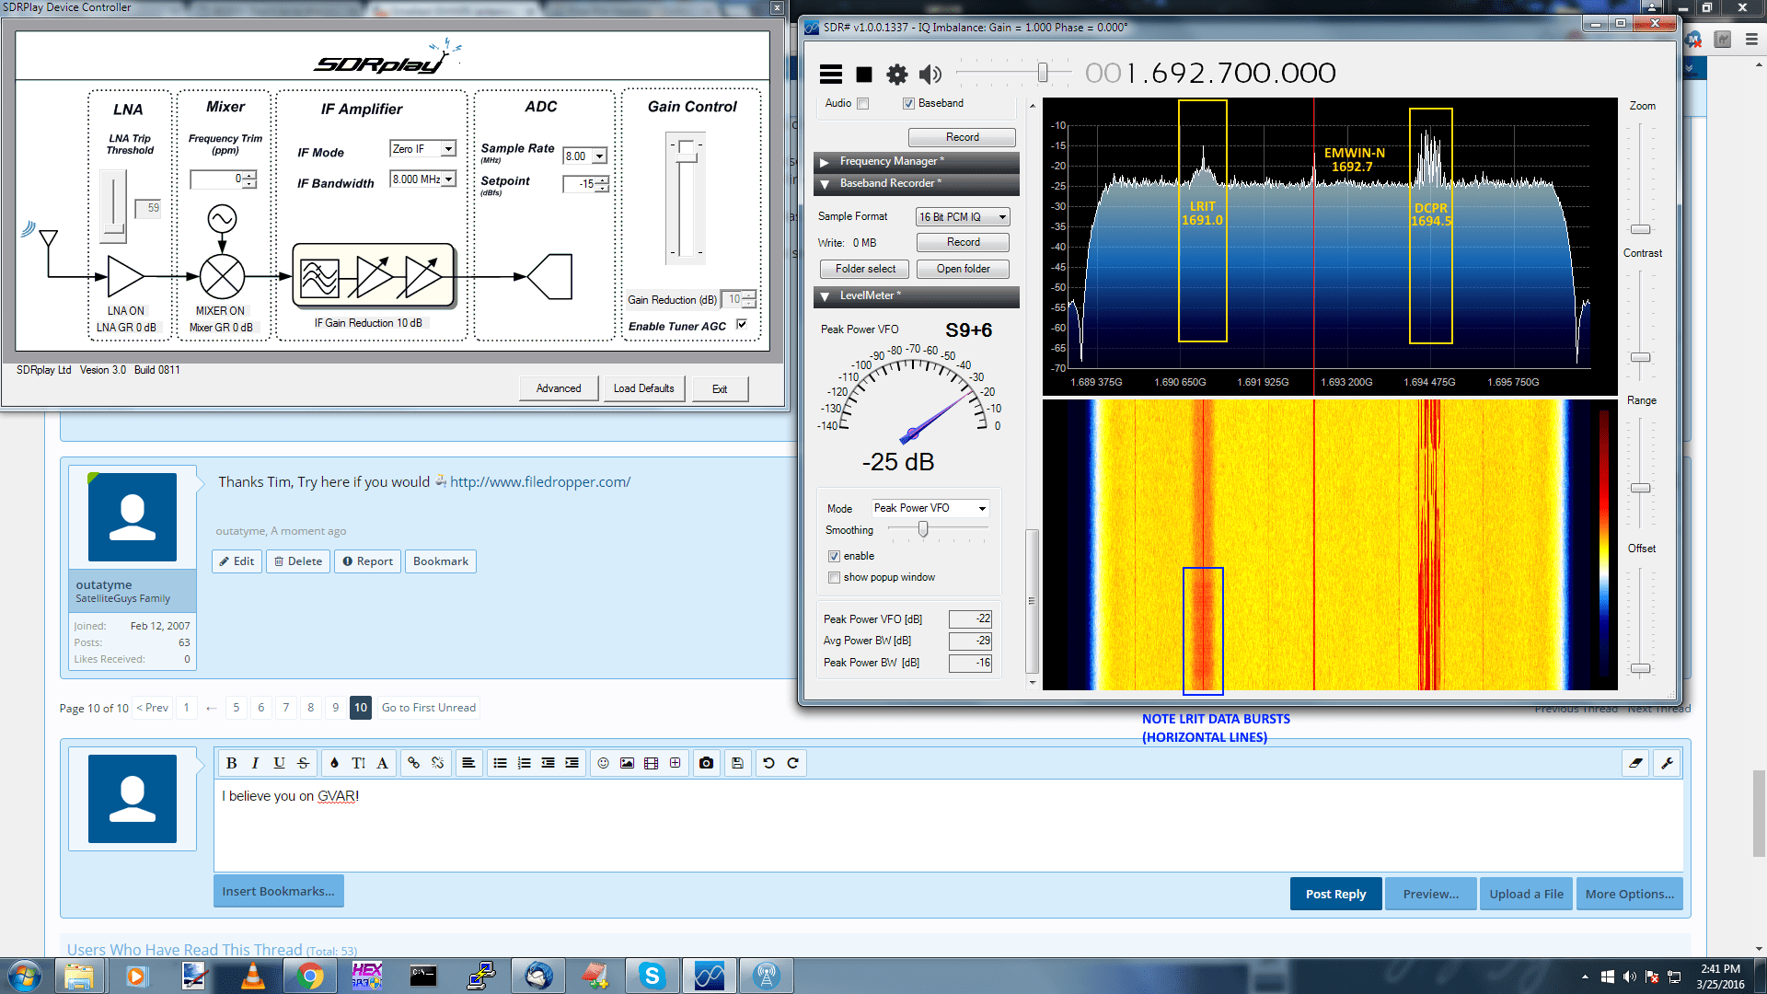Apply underline formatting in reply editor
This screenshot has height=994, width=1767.
[x=279, y=763]
